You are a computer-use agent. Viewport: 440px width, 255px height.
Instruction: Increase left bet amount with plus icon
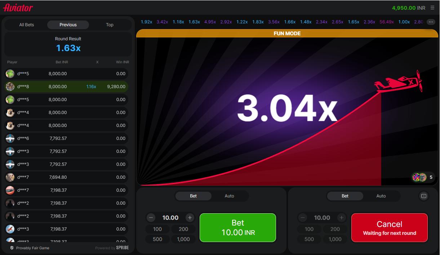[x=190, y=218]
